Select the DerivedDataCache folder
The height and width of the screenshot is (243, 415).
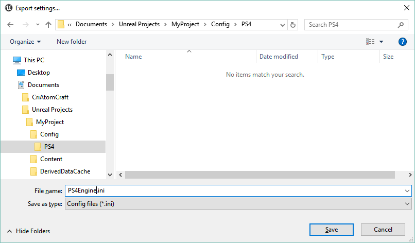point(65,171)
